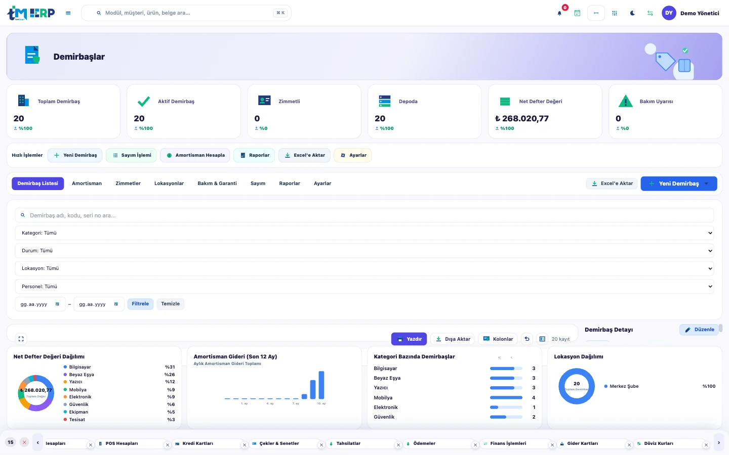Expand the Kategori filter dropdown
The width and height of the screenshot is (729, 455).
[x=364, y=233]
